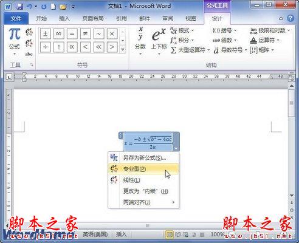299x243 pixels.
Task: Click the tab stop selector at ruler corner
Action: pyautogui.click(x=9, y=77)
